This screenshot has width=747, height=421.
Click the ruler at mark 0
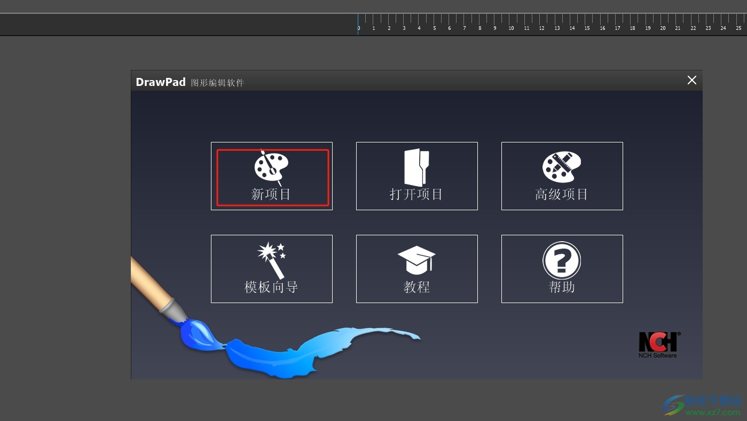pos(358,25)
